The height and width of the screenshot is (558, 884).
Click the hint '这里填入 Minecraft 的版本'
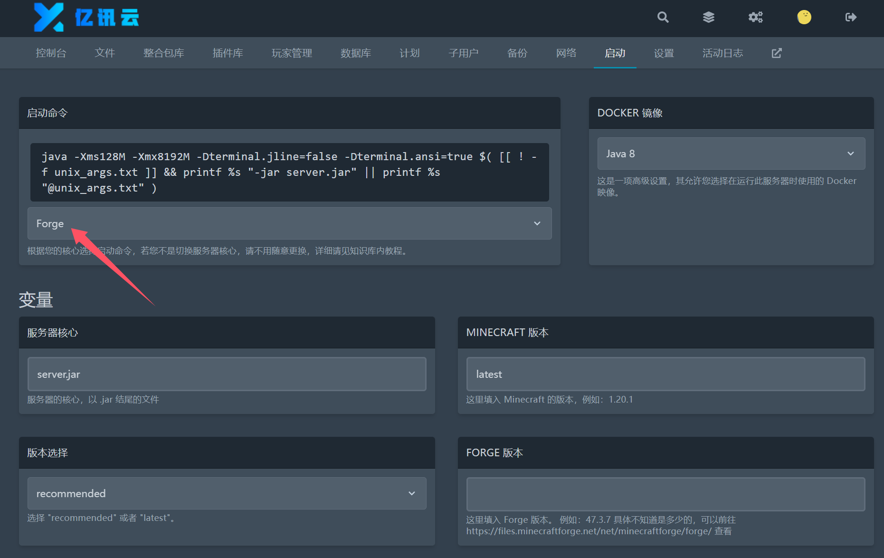pyautogui.click(x=550, y=400)
